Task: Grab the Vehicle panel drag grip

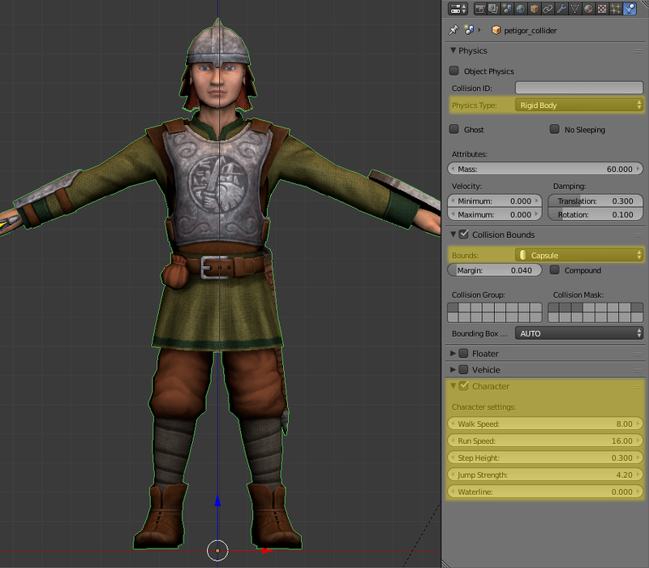Action: (638, 370)
